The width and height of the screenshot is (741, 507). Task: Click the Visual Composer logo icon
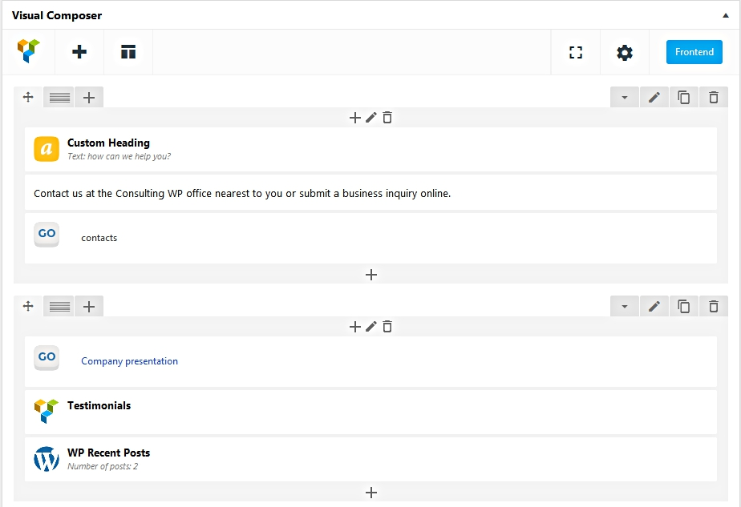28,52
